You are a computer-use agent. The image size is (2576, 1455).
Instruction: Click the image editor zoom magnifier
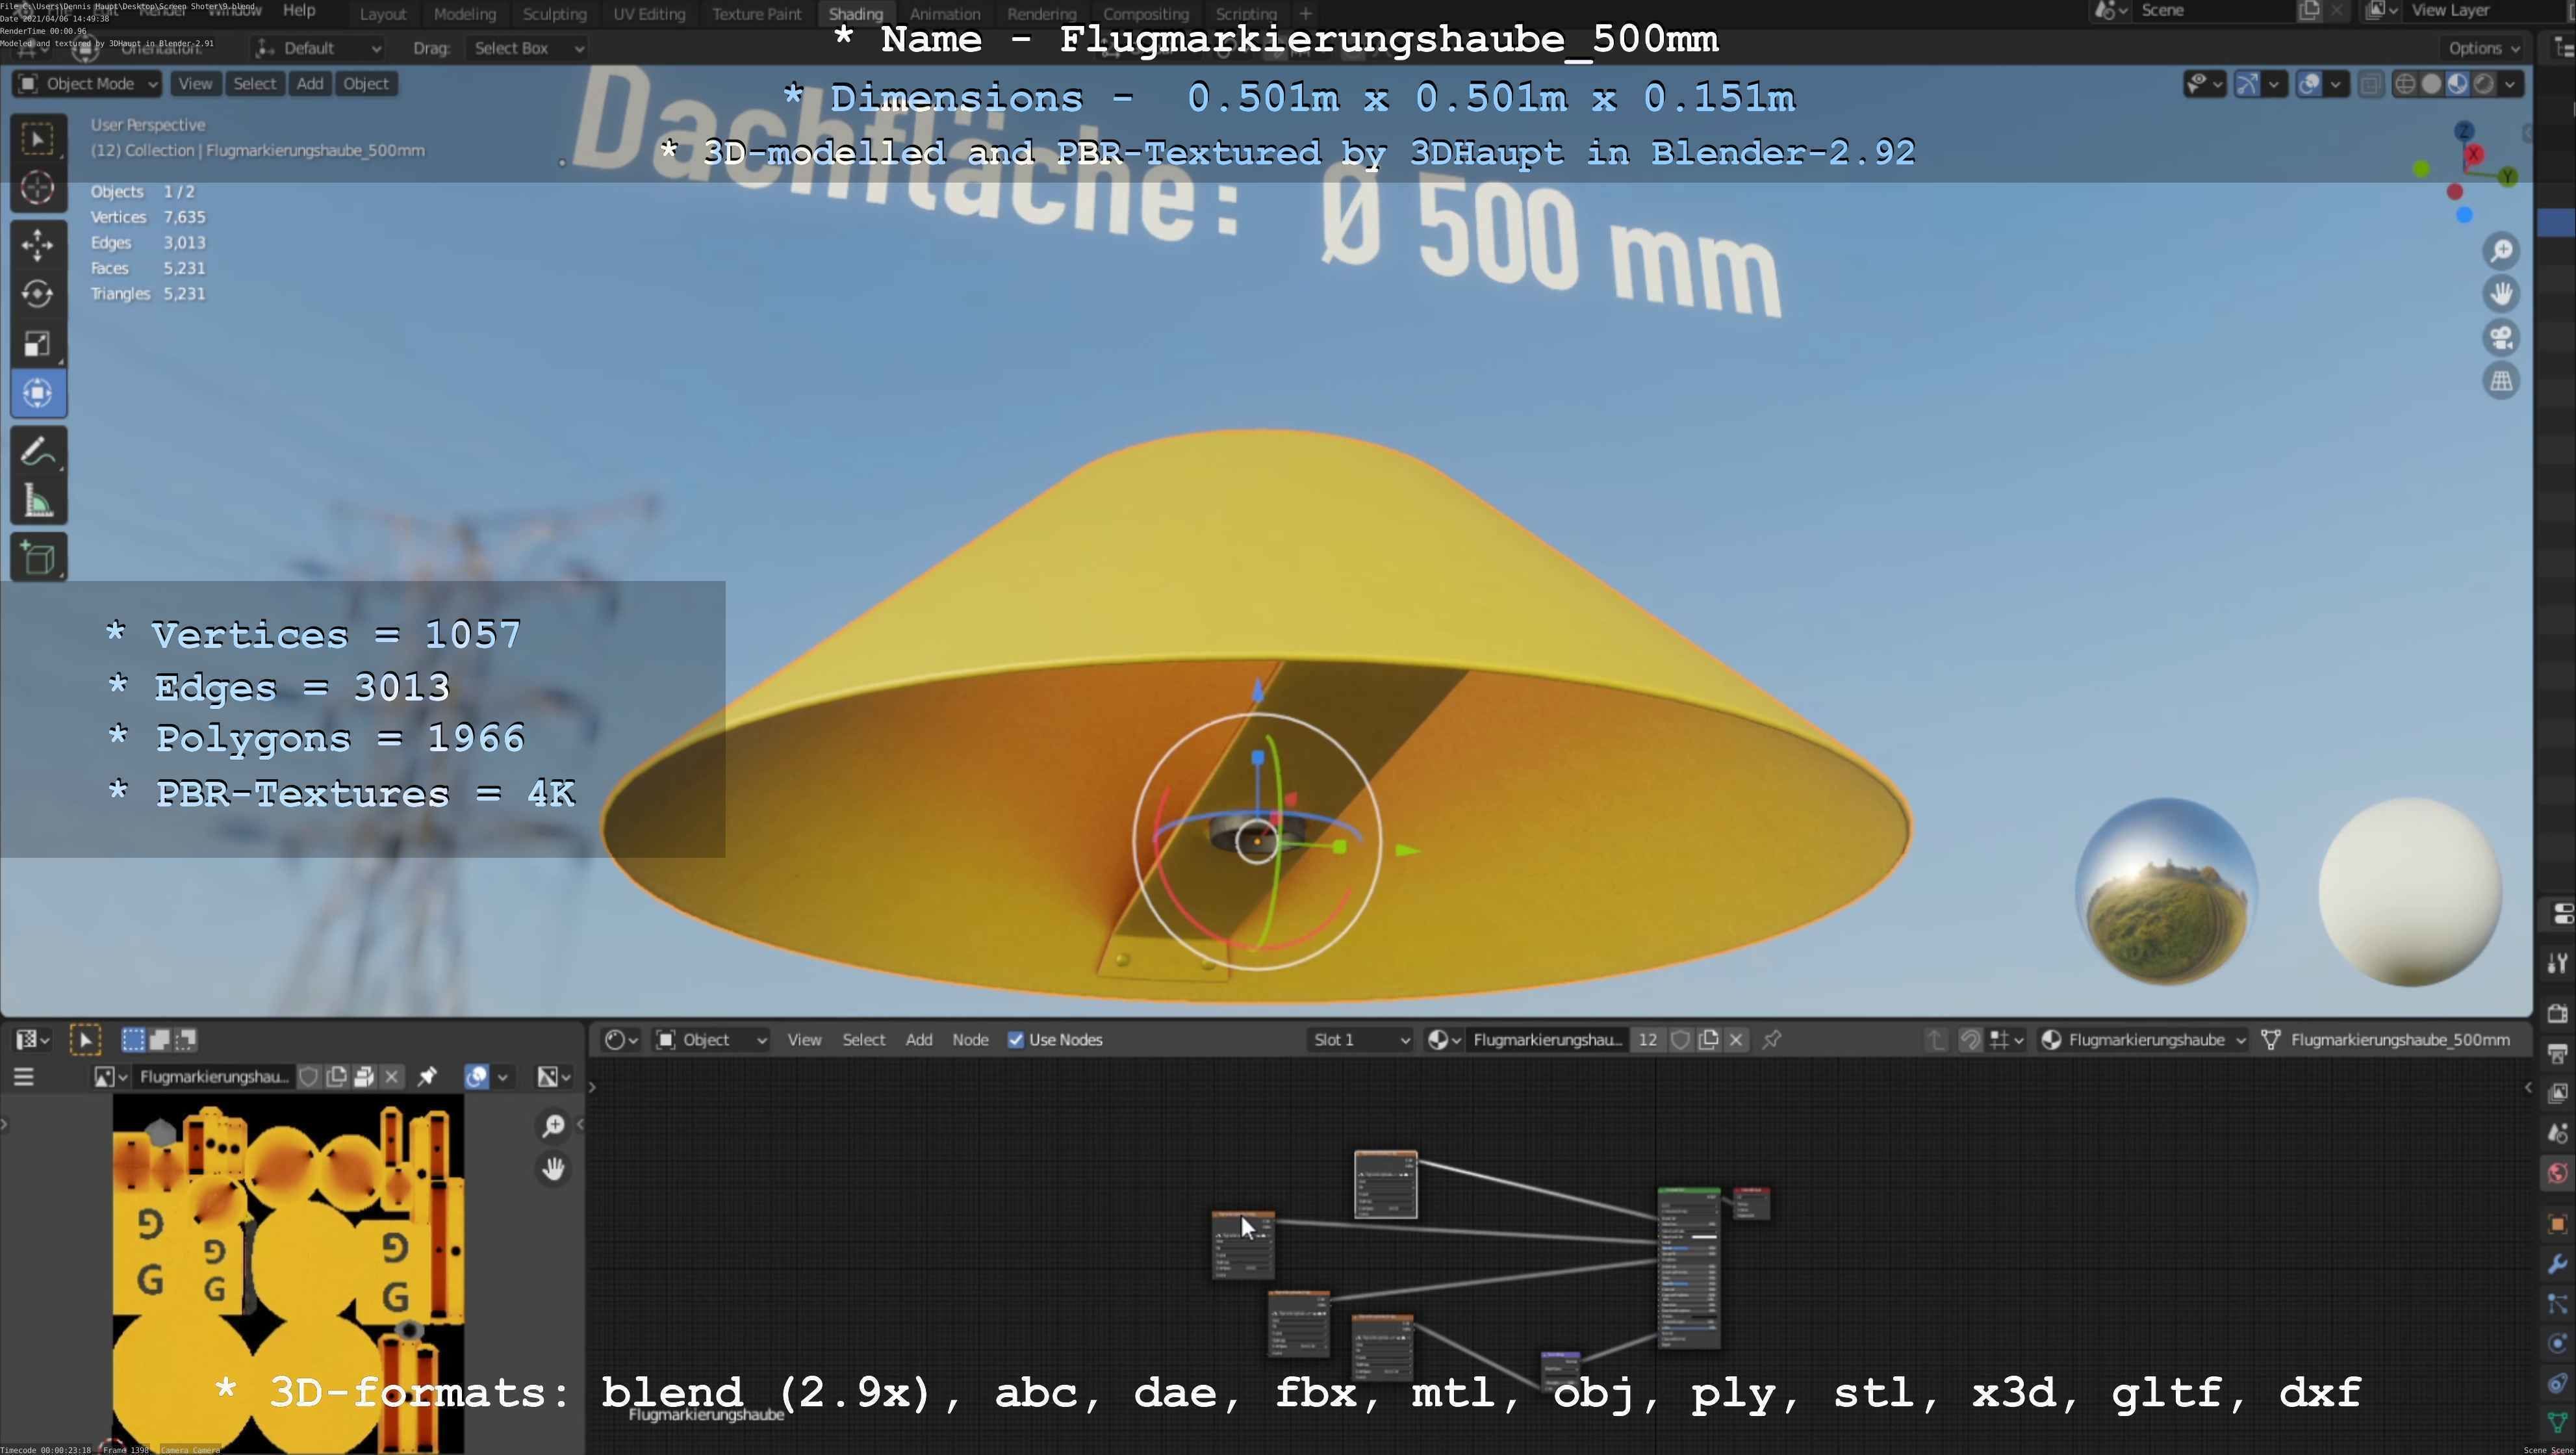coord(553,1126)
